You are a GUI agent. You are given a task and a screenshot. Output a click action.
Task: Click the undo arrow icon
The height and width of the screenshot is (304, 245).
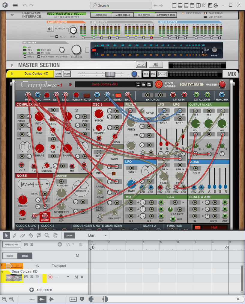click(25, 5)
